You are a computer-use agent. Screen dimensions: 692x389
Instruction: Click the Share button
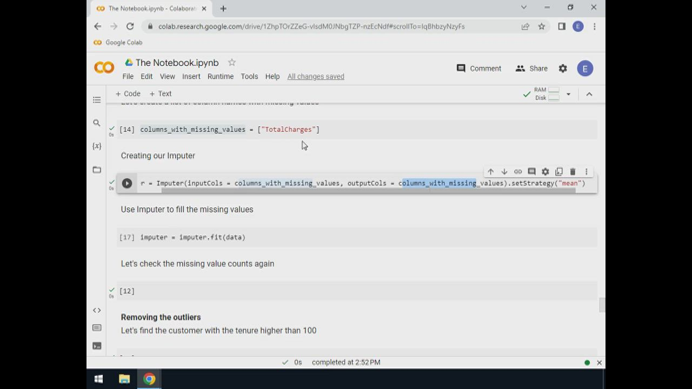[x=531, y=69]
